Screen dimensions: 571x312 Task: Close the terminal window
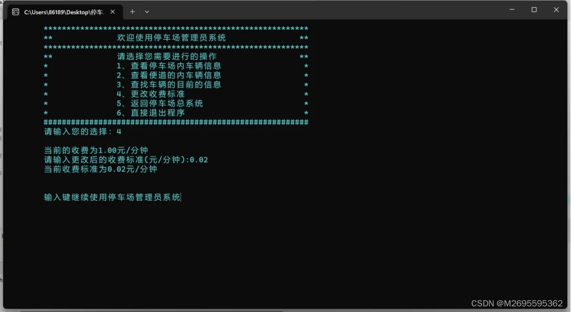pyautogui.click(x=556, y=10)
